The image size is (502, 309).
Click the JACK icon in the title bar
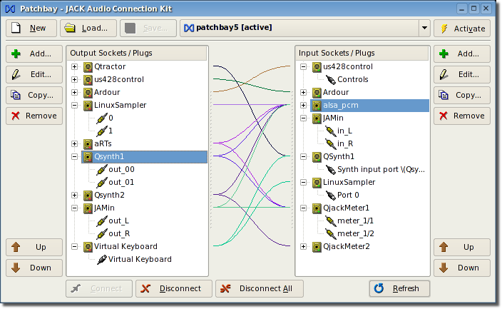click(x=10, y=9)
